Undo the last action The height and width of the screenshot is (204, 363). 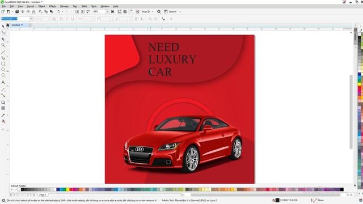click(x=58, y=11)
